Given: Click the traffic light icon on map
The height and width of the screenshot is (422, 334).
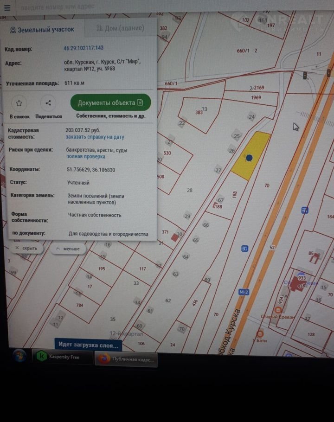Looking at the screenshot, I should coord(305,76).
